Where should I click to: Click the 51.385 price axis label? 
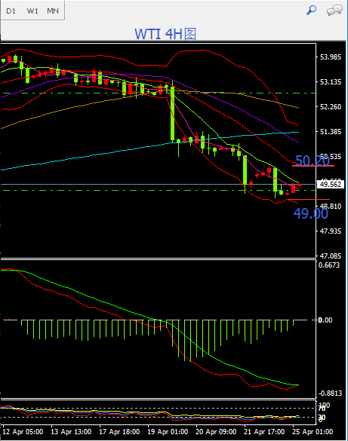coord(331,132)
